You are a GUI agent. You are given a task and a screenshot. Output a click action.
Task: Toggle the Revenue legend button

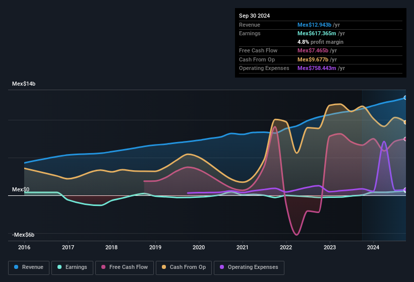click(x=28, y=267)
